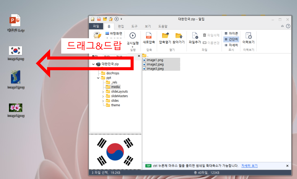This screenshot has height=179, width=297.
Task: Collapse the ribbon with the caret icon
Action: point(282,26)
